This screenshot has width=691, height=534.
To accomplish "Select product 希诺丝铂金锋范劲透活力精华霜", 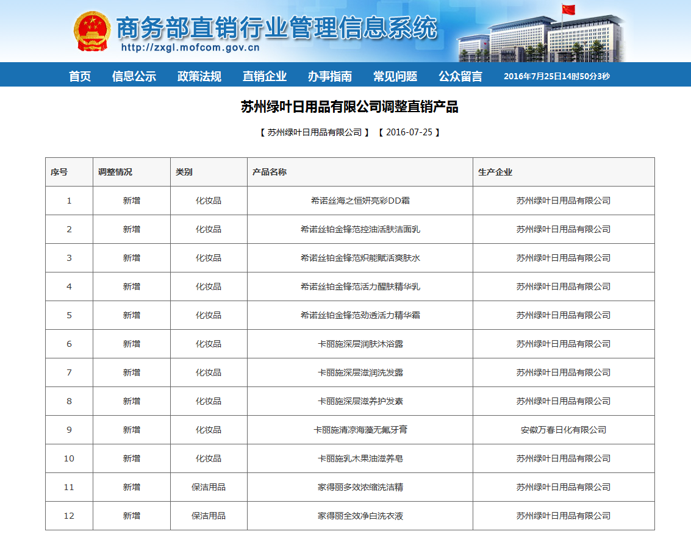I will coord(360,315).
